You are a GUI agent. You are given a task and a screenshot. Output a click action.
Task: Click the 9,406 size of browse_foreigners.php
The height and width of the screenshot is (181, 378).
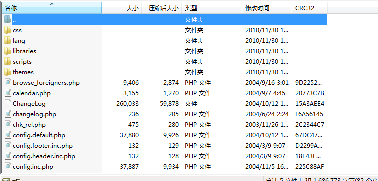(x=131, y=83)
